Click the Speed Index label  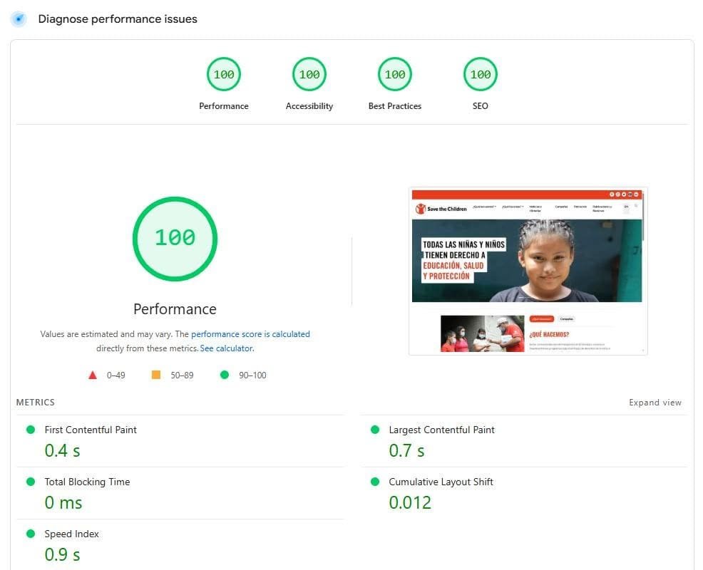[72, 534]
